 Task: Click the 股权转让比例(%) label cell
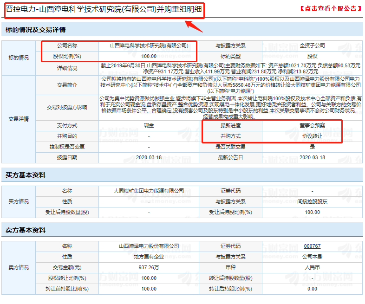pos(67,278)
